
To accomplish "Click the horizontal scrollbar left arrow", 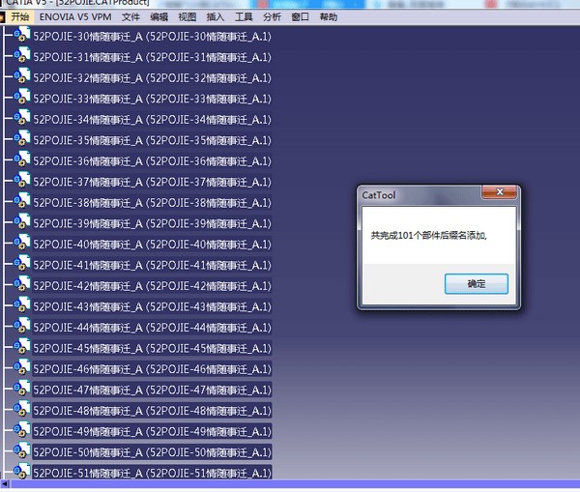I will (x=5, y=483).
